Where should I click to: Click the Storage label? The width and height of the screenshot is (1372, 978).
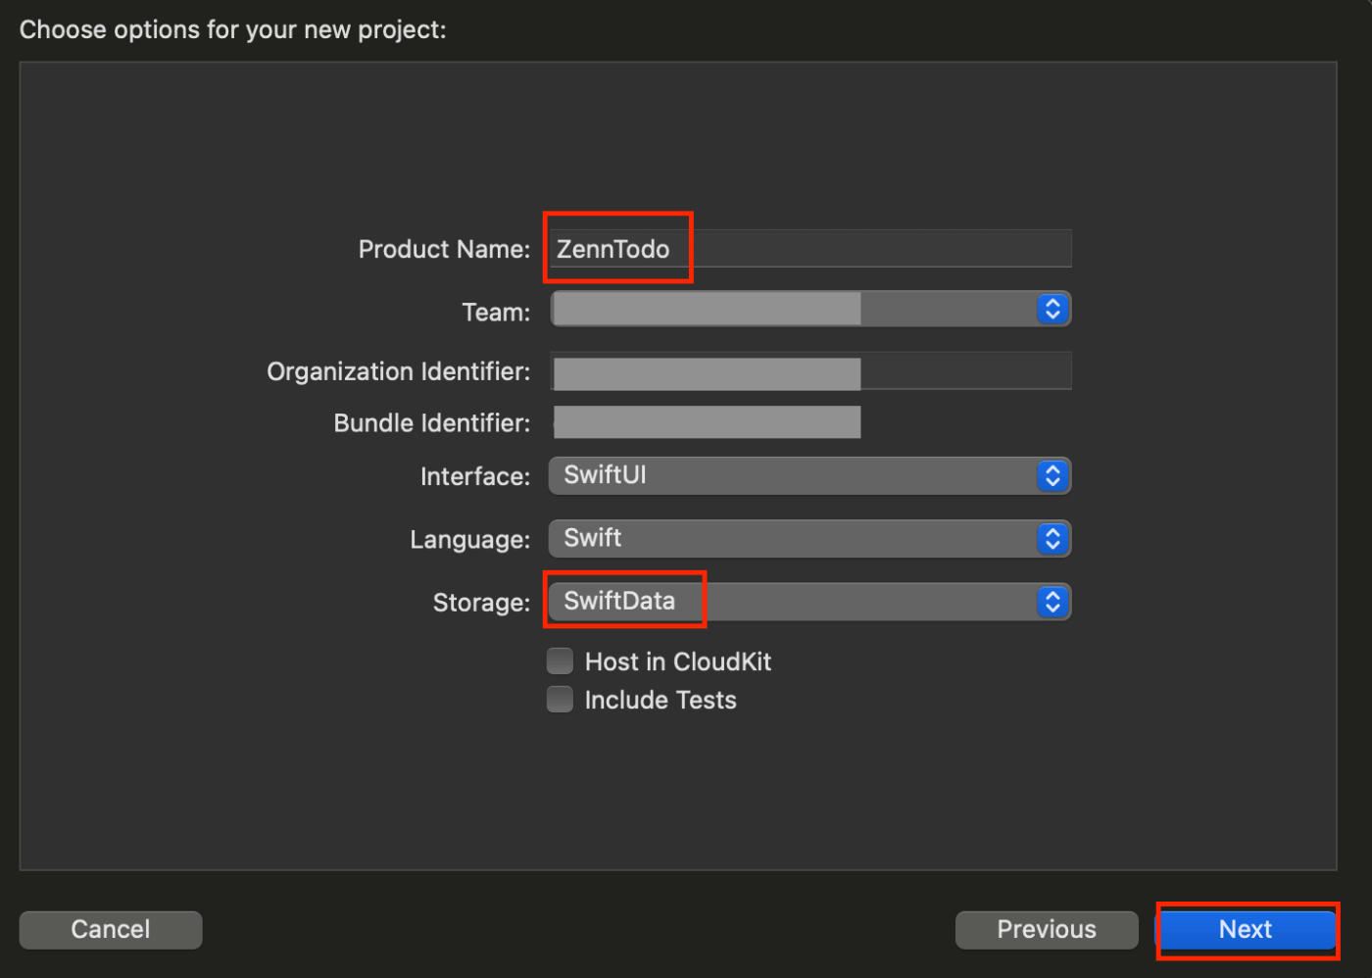tap(481, 603)
